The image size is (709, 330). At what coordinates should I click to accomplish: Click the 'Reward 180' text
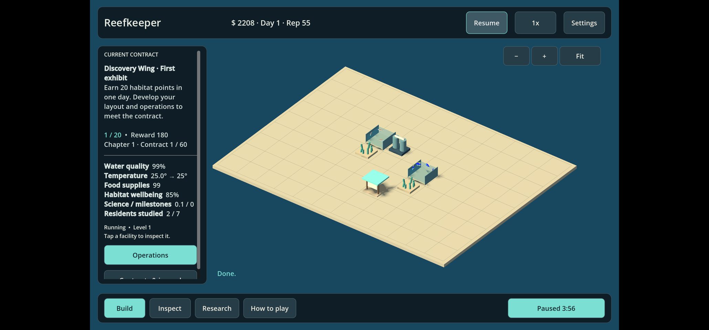(149, 135)
